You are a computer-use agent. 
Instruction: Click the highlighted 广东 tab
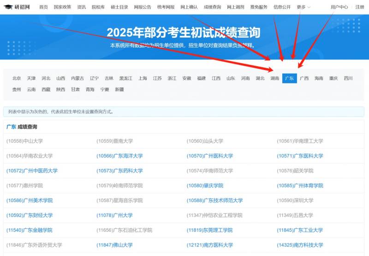tap(290, 78)
